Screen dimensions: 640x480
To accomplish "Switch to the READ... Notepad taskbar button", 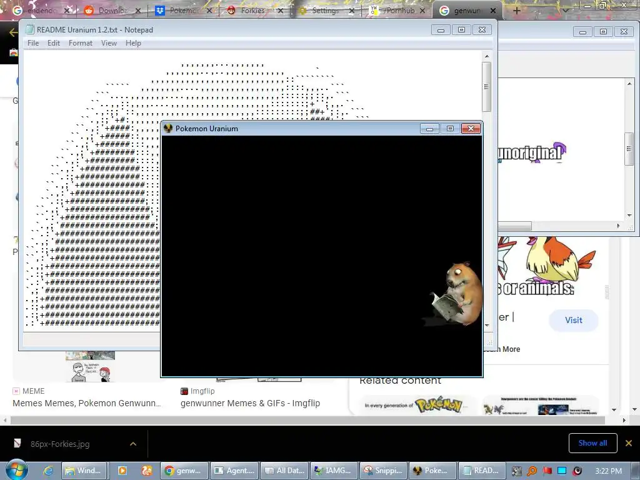I will tap(482, 471).
